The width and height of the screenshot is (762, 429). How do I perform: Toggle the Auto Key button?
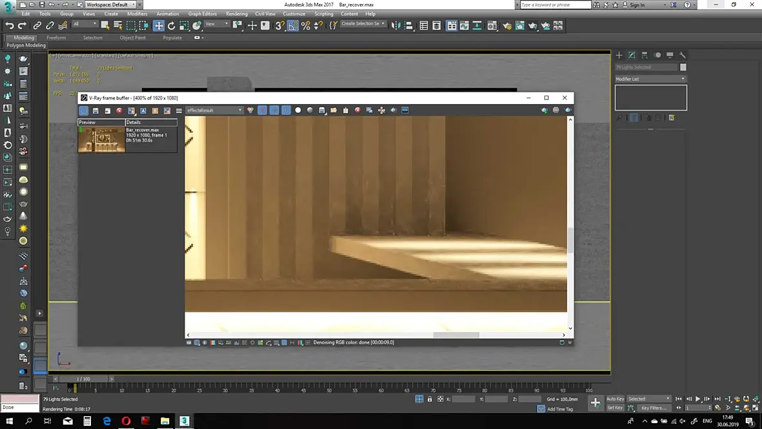click(615, 399)
